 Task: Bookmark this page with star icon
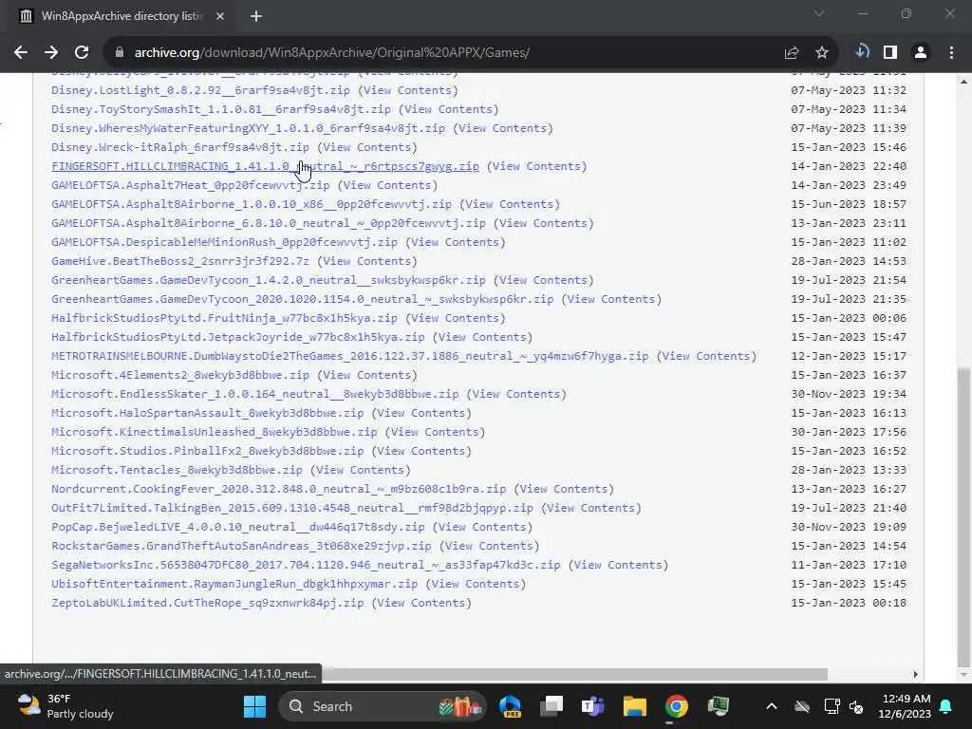click(822, 53)
